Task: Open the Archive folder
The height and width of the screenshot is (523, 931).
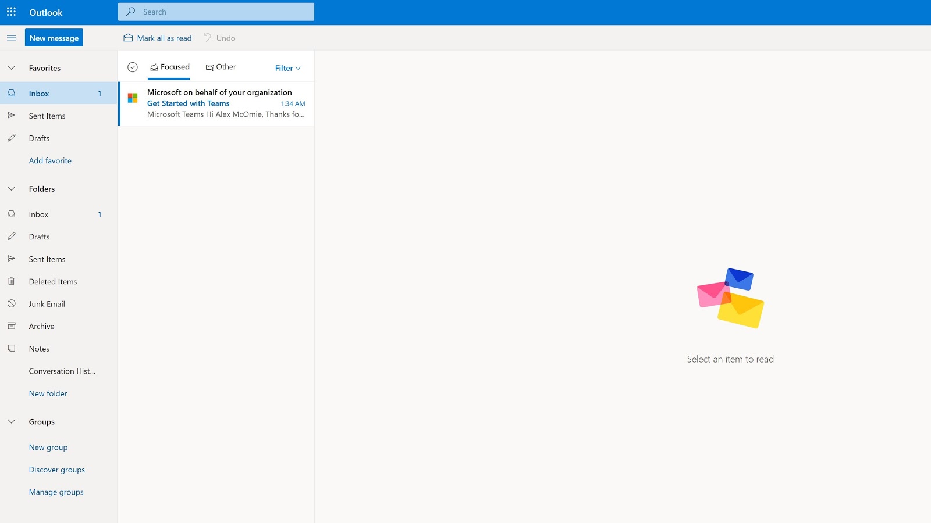Action: pyautogui.click(x=59, y=326)
